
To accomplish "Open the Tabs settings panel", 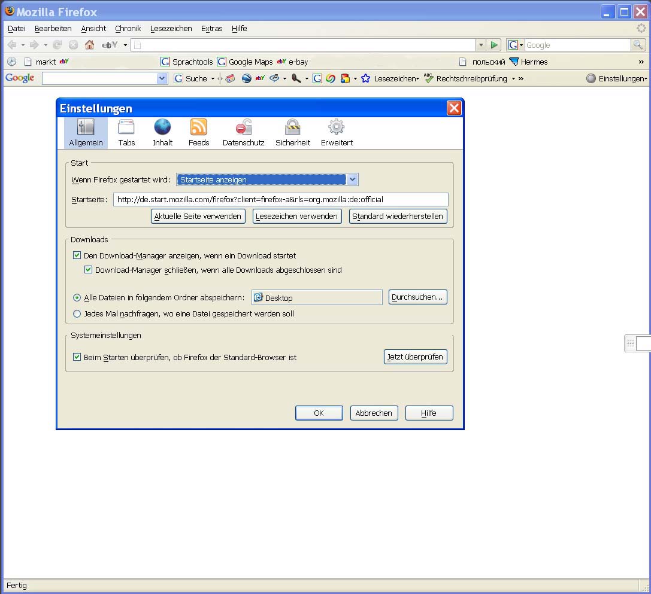I will (x=126, y=133).
